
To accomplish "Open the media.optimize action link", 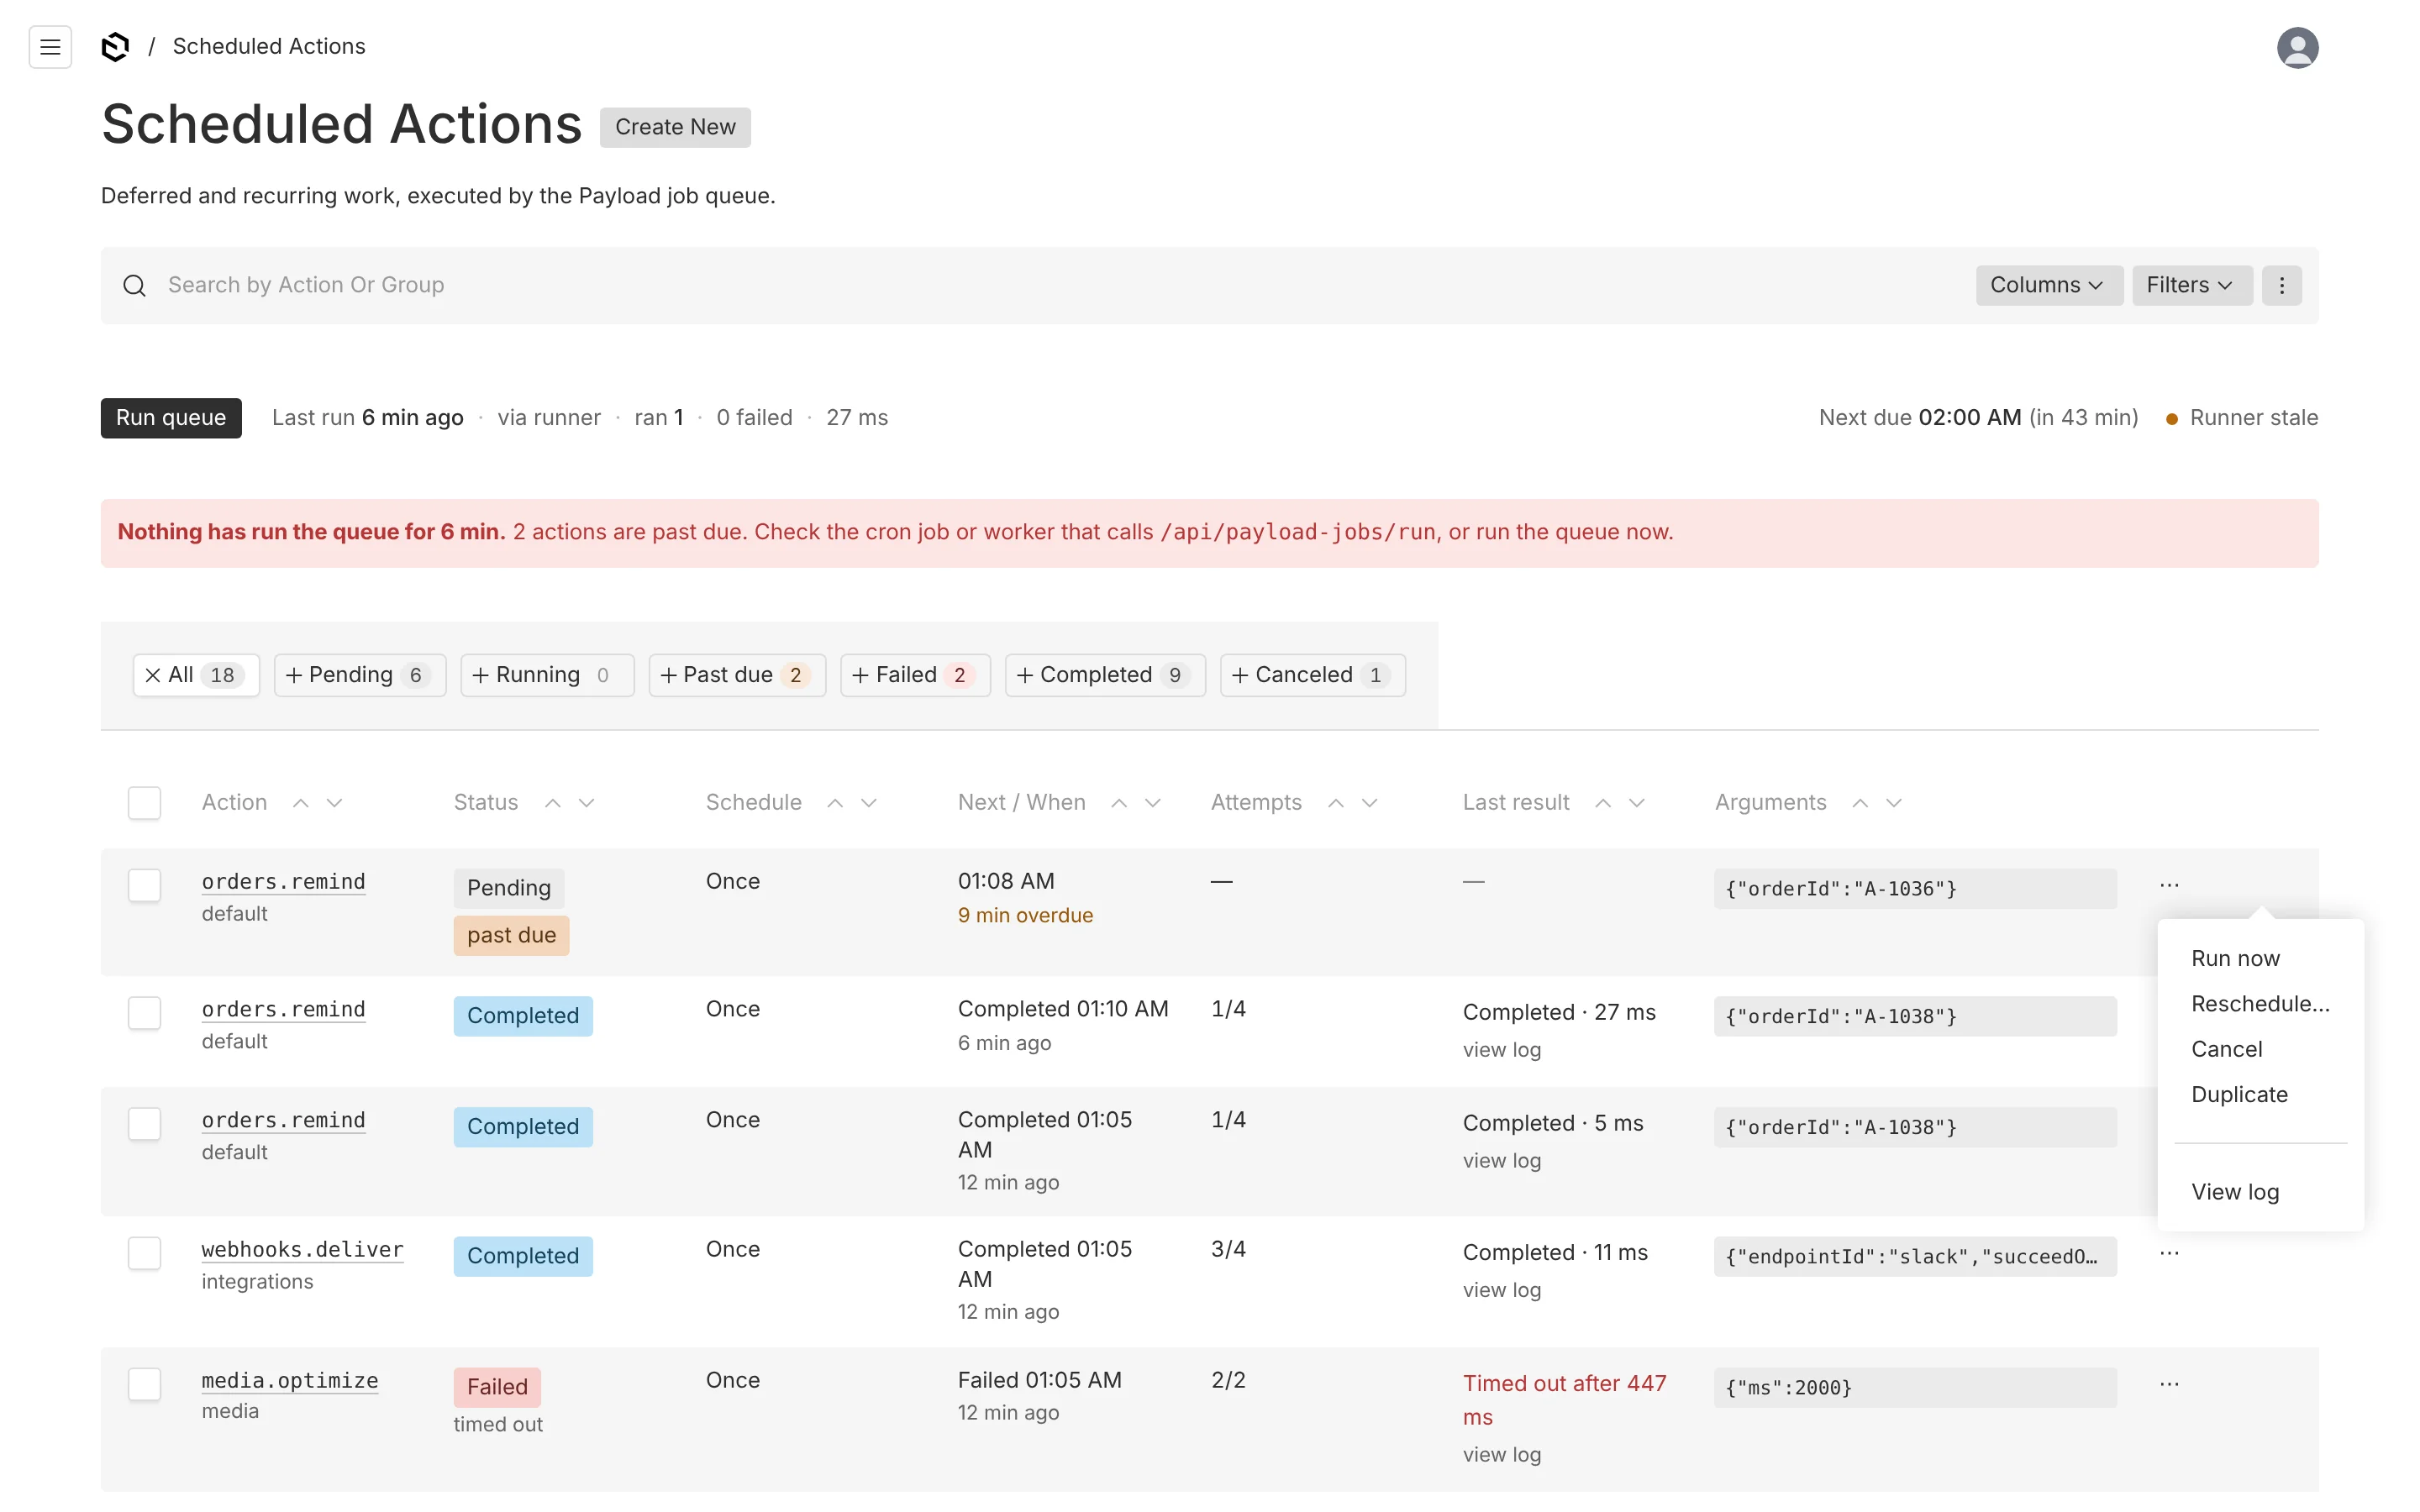I will 290,1381.
